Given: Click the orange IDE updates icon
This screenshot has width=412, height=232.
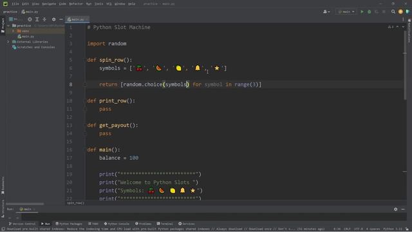Looking at the screenshot, I should 400,12.
